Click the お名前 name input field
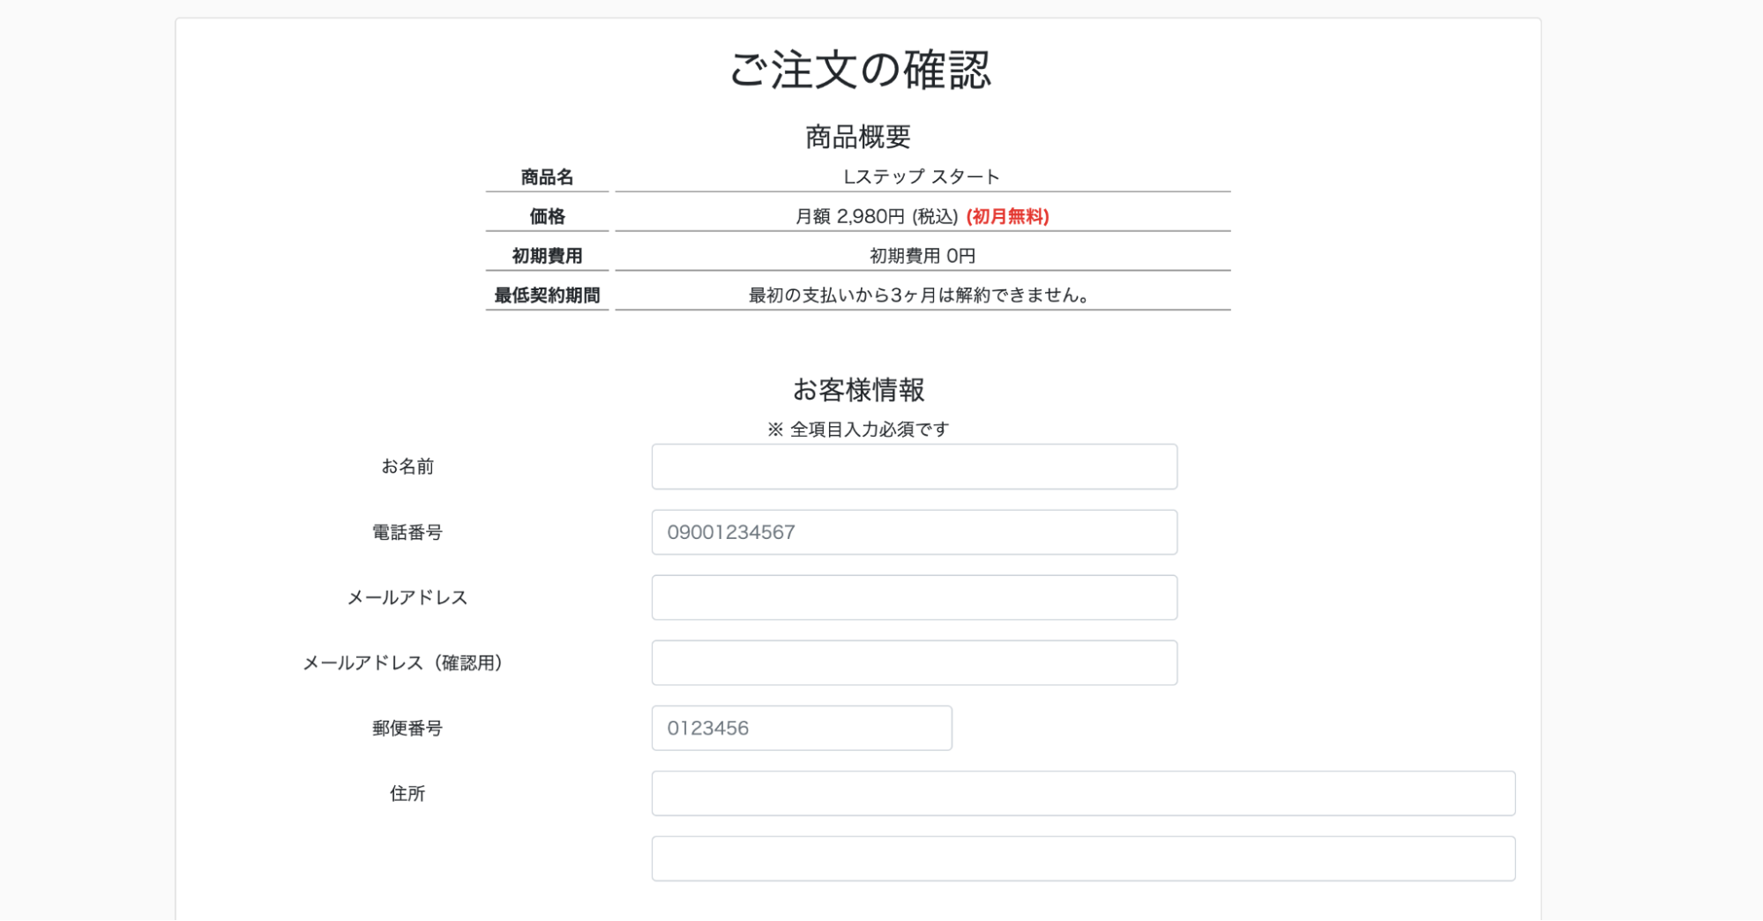 click(x=914, y=467)
